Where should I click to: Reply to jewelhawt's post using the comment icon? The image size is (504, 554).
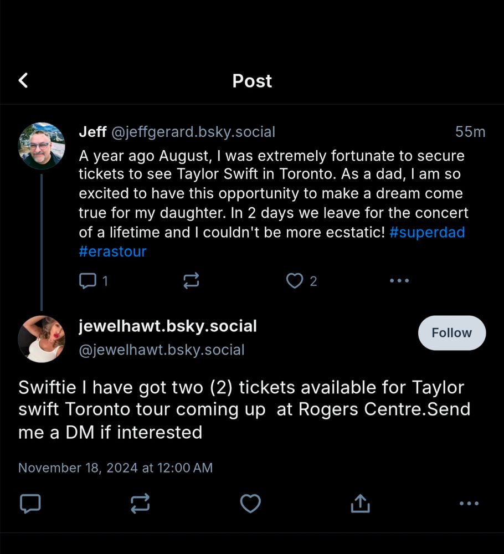click(30, 504)
